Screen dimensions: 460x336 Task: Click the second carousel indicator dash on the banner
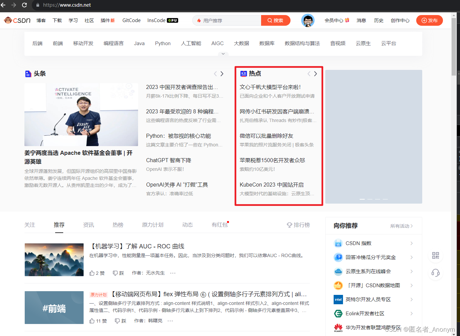370,199
